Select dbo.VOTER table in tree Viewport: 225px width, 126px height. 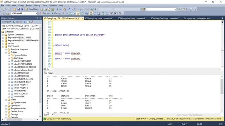click(x=19, y=97)
